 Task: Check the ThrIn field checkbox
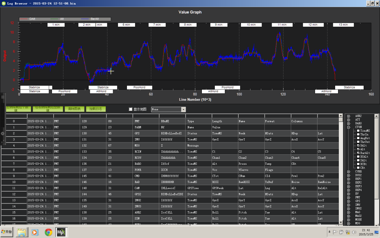pos(358,134)
